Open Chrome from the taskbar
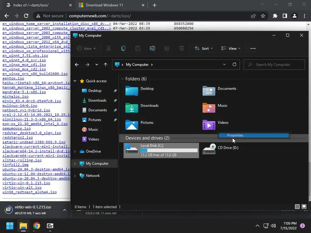 pyautogui.click(x=37, y=226)
